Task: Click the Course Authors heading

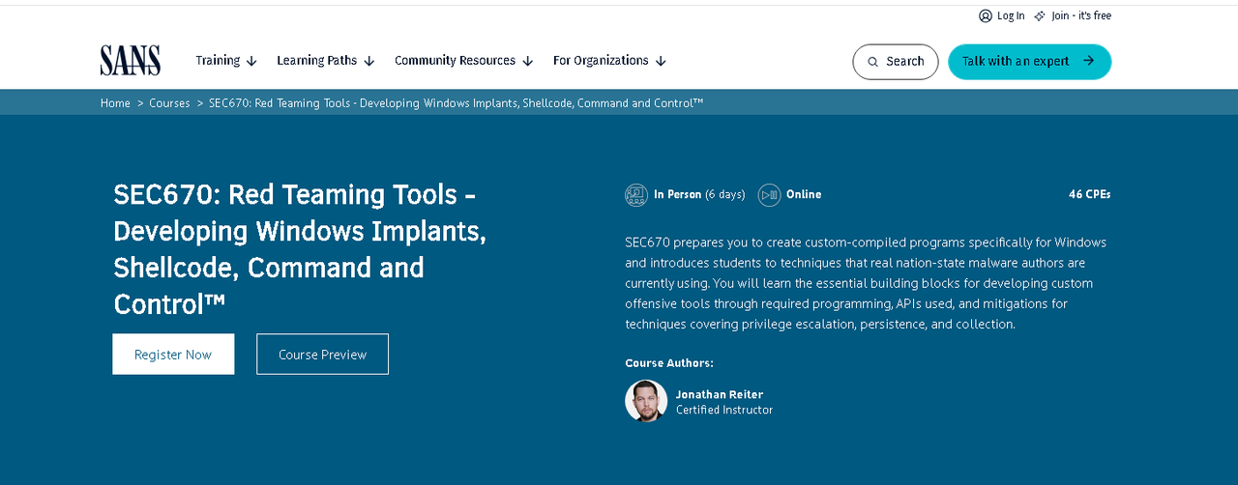Action: (669, 363)
